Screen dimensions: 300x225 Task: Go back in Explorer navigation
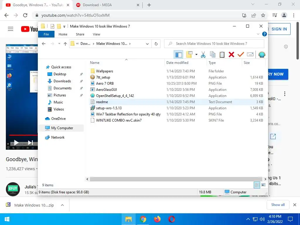pos(44,44)
